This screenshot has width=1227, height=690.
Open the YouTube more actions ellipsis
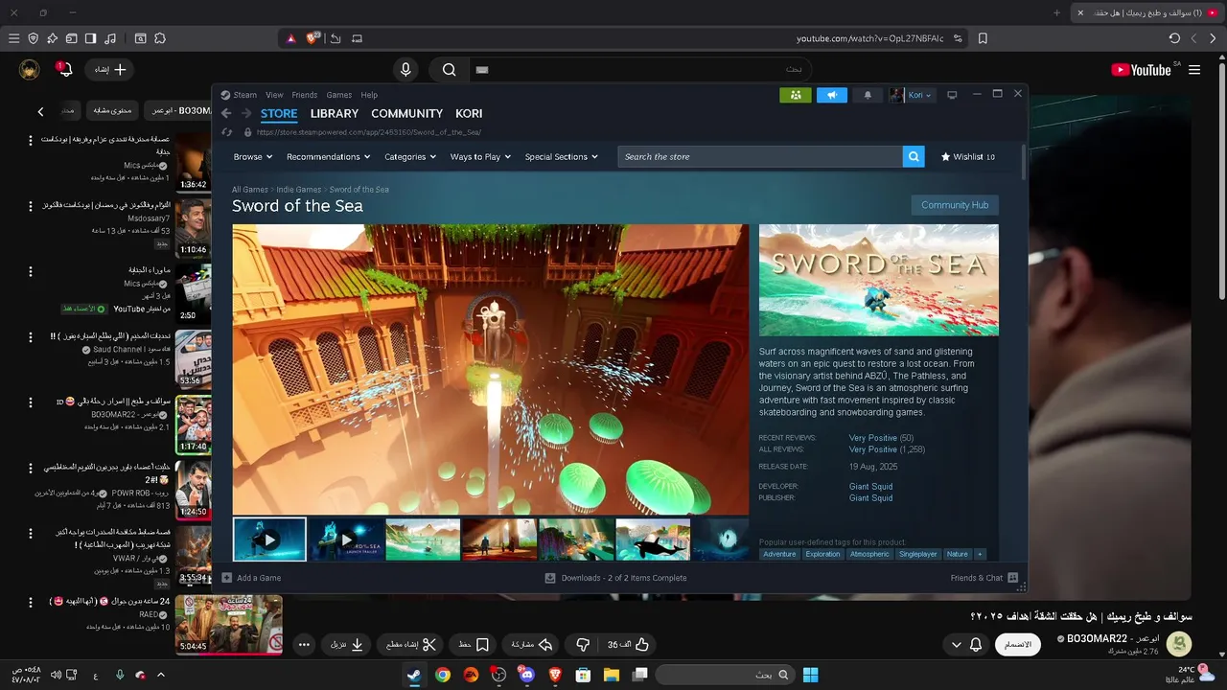[304, 645]
